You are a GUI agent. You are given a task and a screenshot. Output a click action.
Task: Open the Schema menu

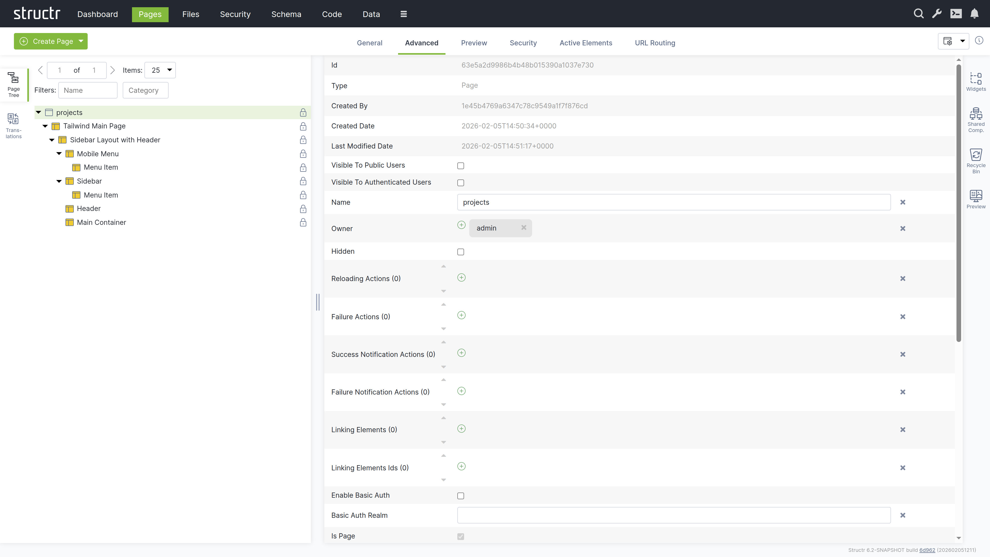(x=286, y=14)
